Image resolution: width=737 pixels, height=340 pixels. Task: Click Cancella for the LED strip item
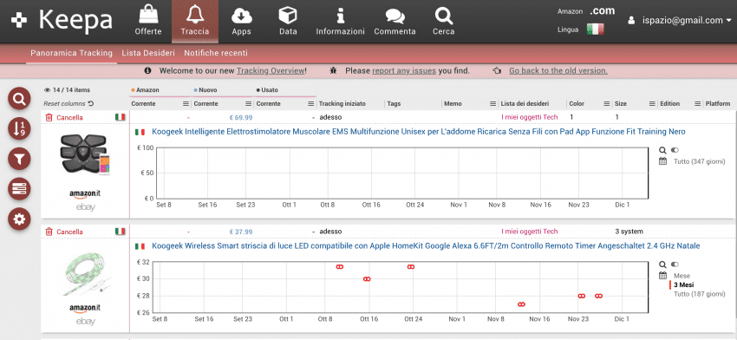click(64, 232)
